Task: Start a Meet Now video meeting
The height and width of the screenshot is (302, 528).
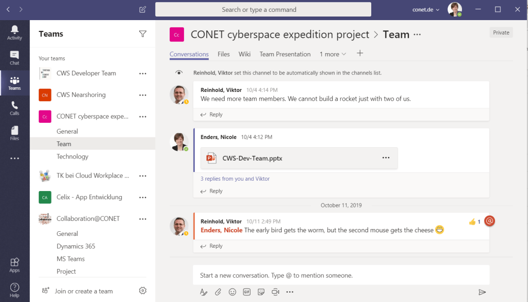Action: click(275, 292)
